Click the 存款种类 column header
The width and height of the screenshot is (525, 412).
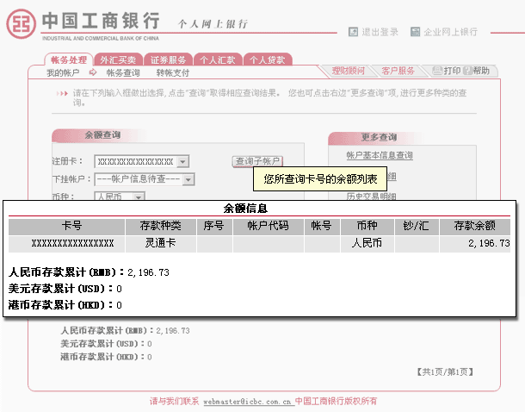pyautogui.click(x=161, y=227)
